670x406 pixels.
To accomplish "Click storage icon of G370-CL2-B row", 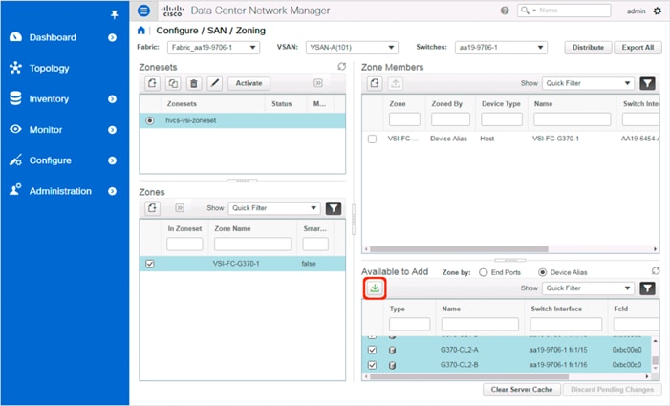I will (x=392, y=366).
